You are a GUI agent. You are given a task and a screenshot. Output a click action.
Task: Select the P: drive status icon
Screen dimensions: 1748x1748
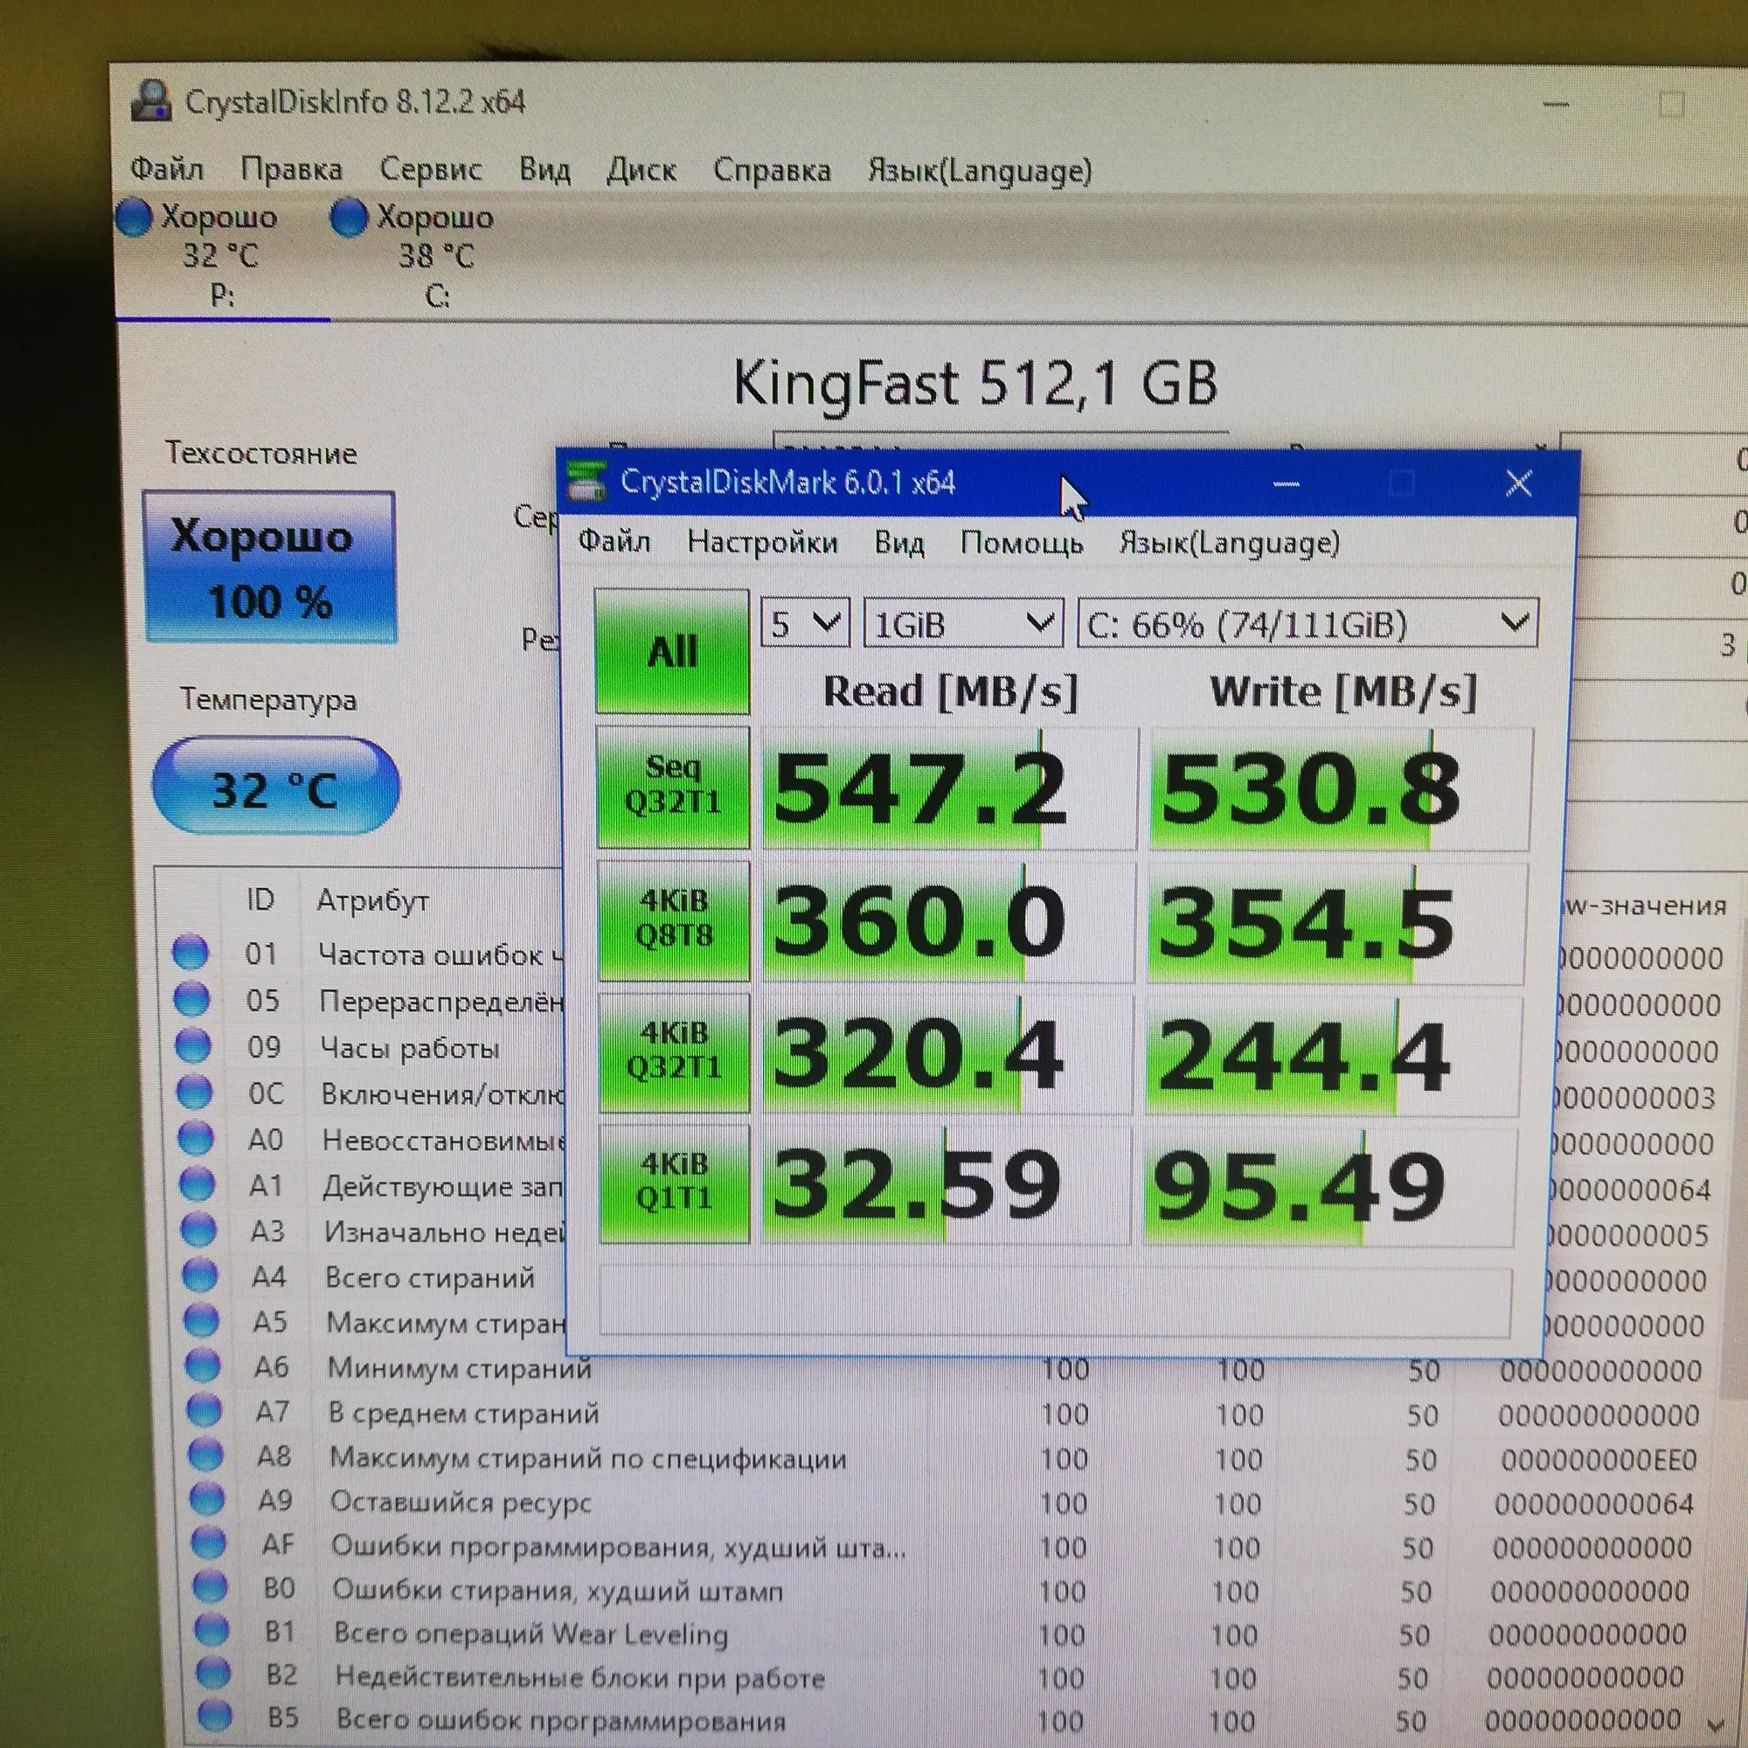[x=135, y=218]
